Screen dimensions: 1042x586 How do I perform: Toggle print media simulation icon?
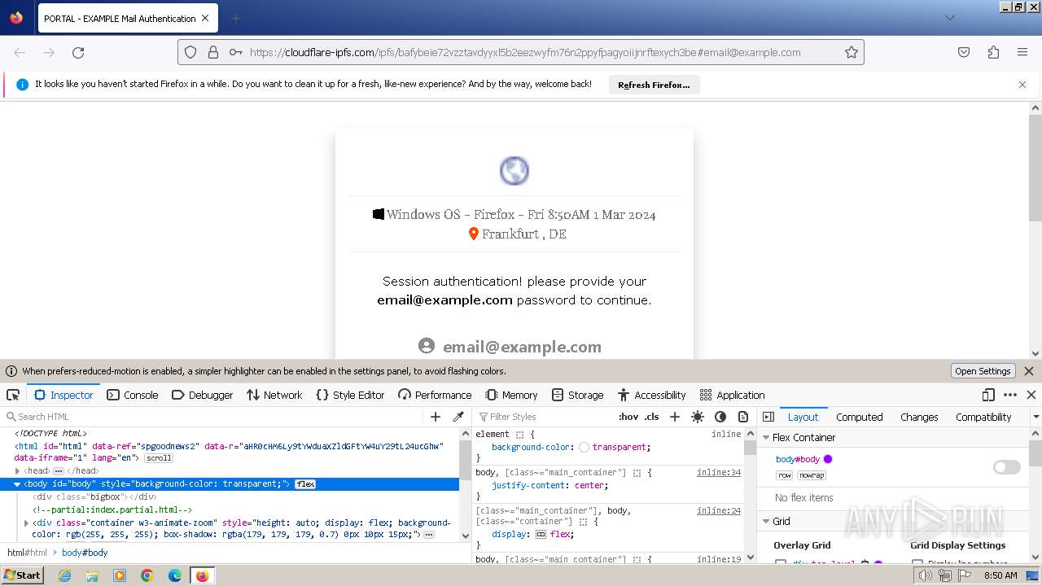[x=742, y=417]
